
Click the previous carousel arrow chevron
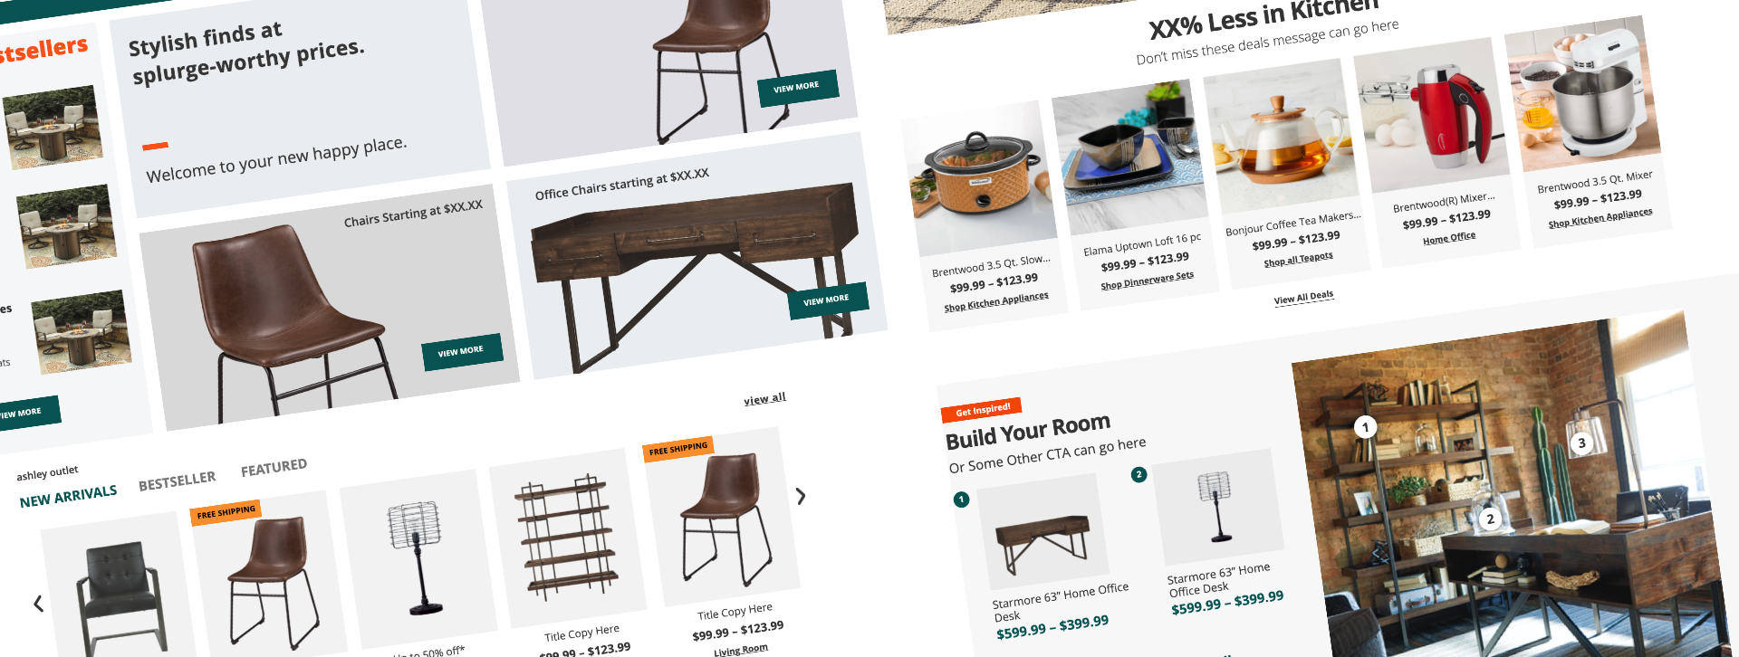pos(38,604)
